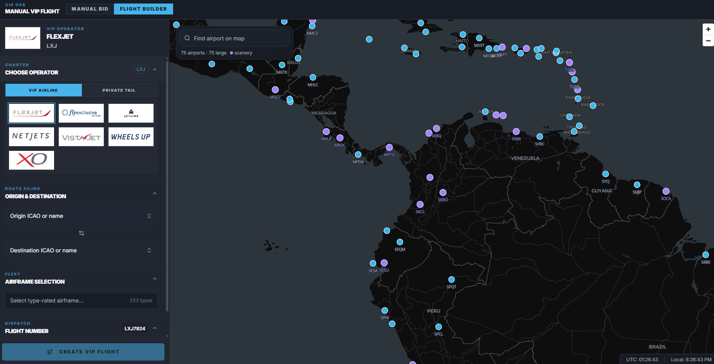714x364 pixels.
Task: Open the type-rated airframe selector
Action: point(81,301)
